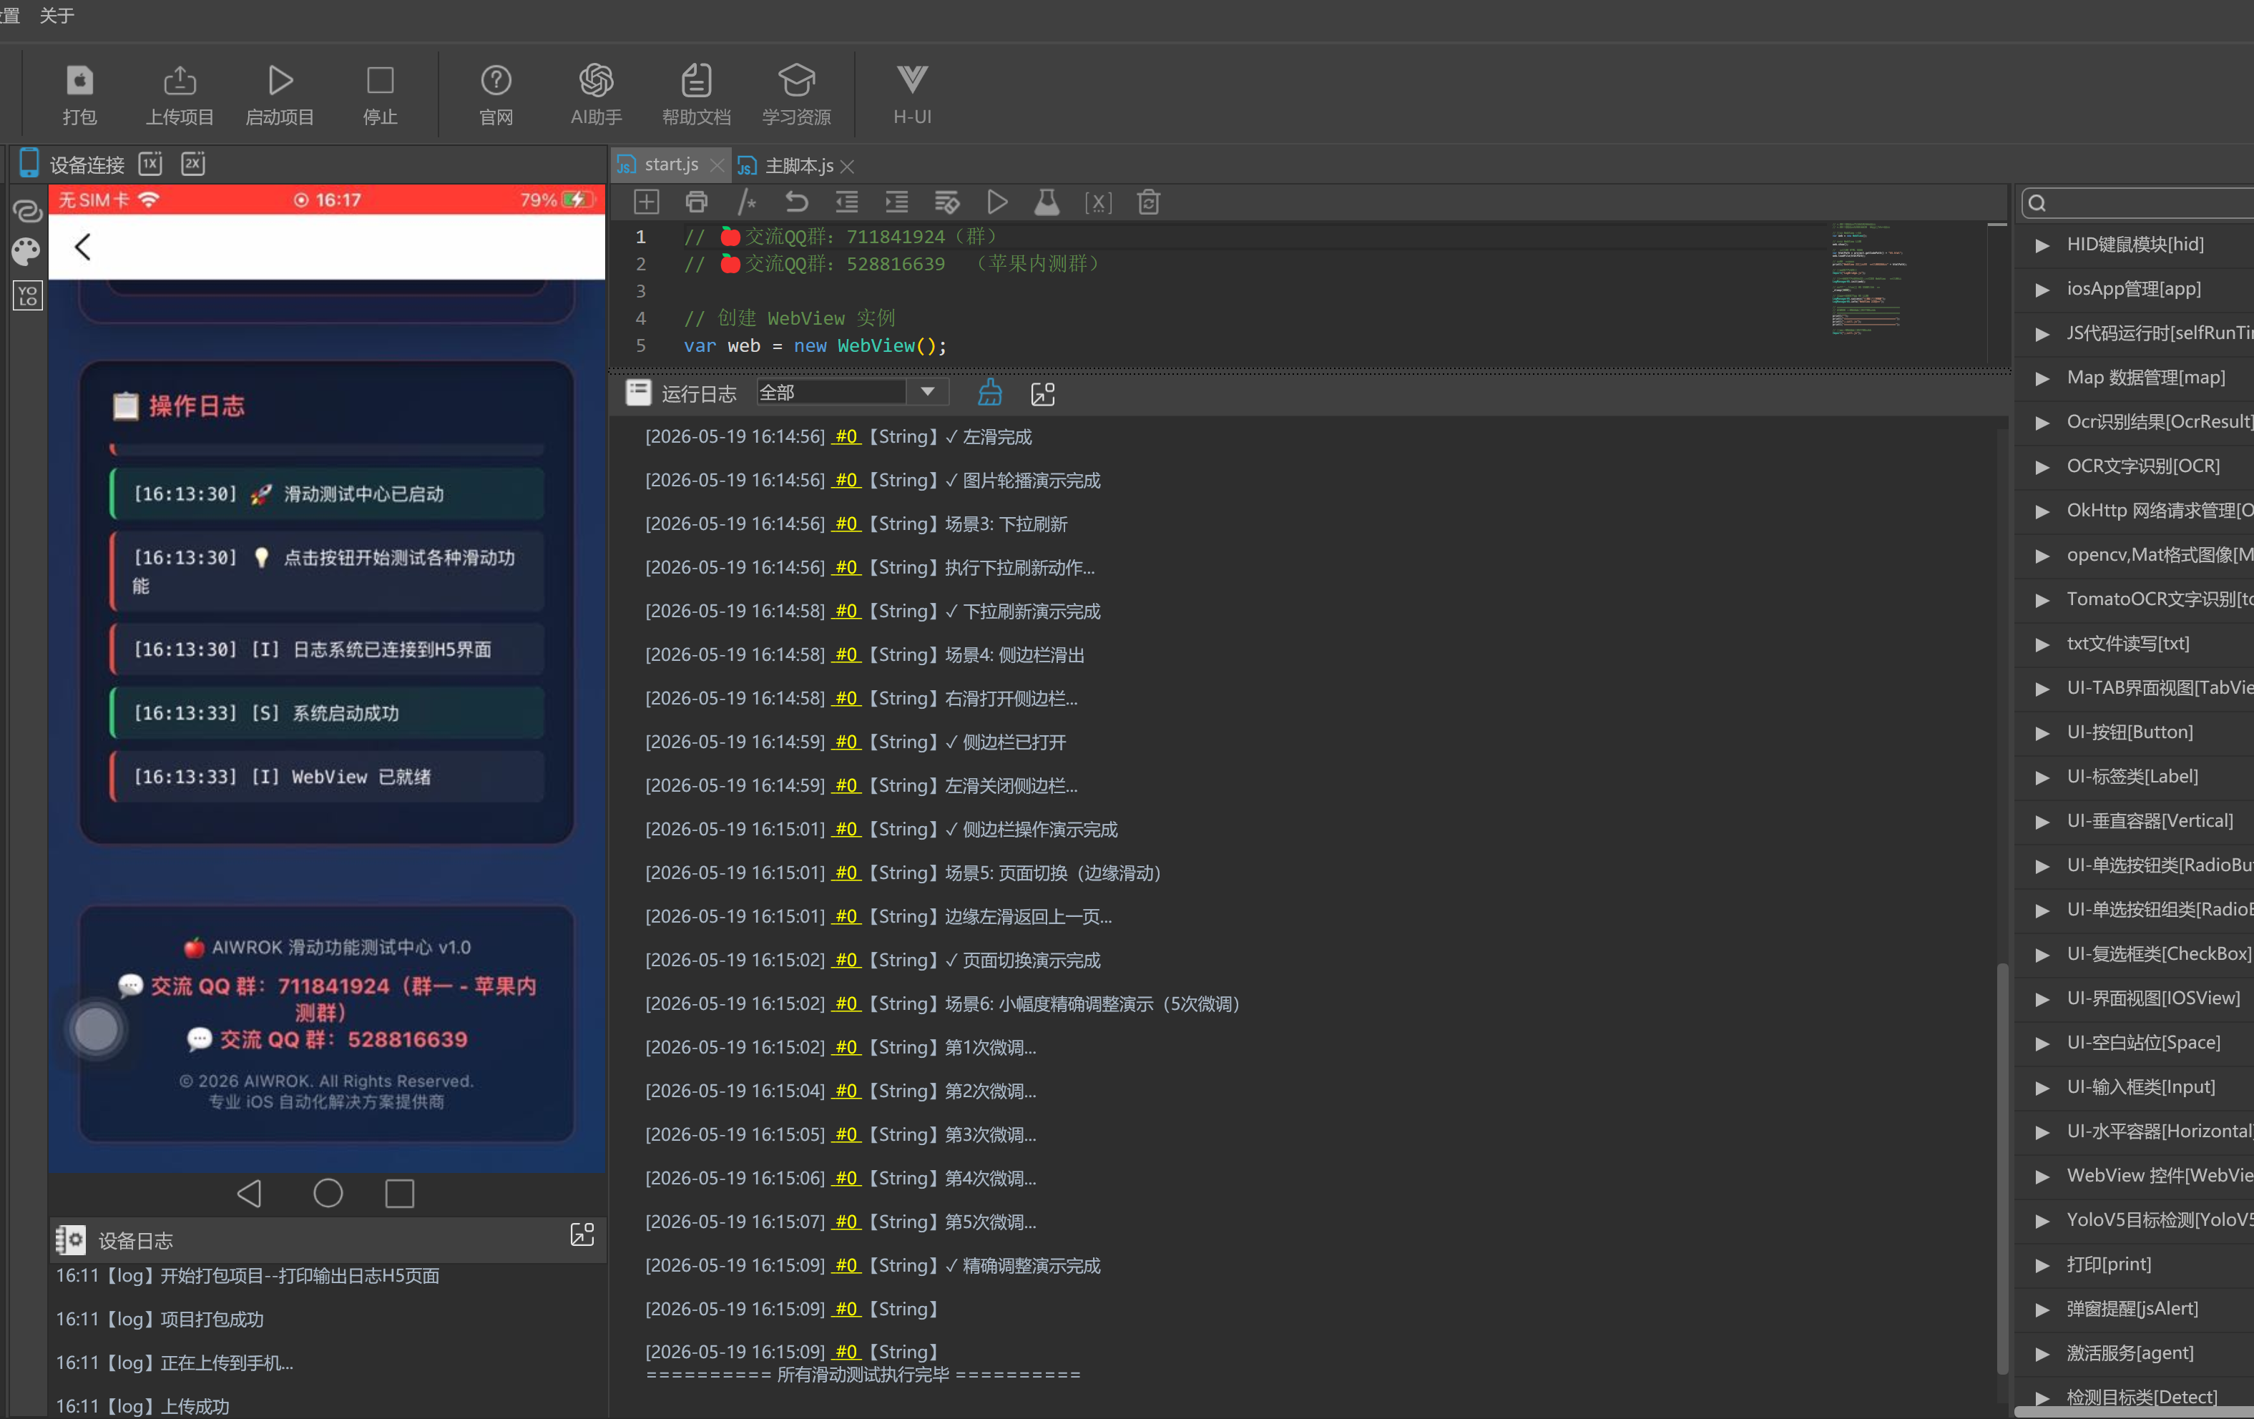Click the 上传项目 upload icon

click(180, 81)
